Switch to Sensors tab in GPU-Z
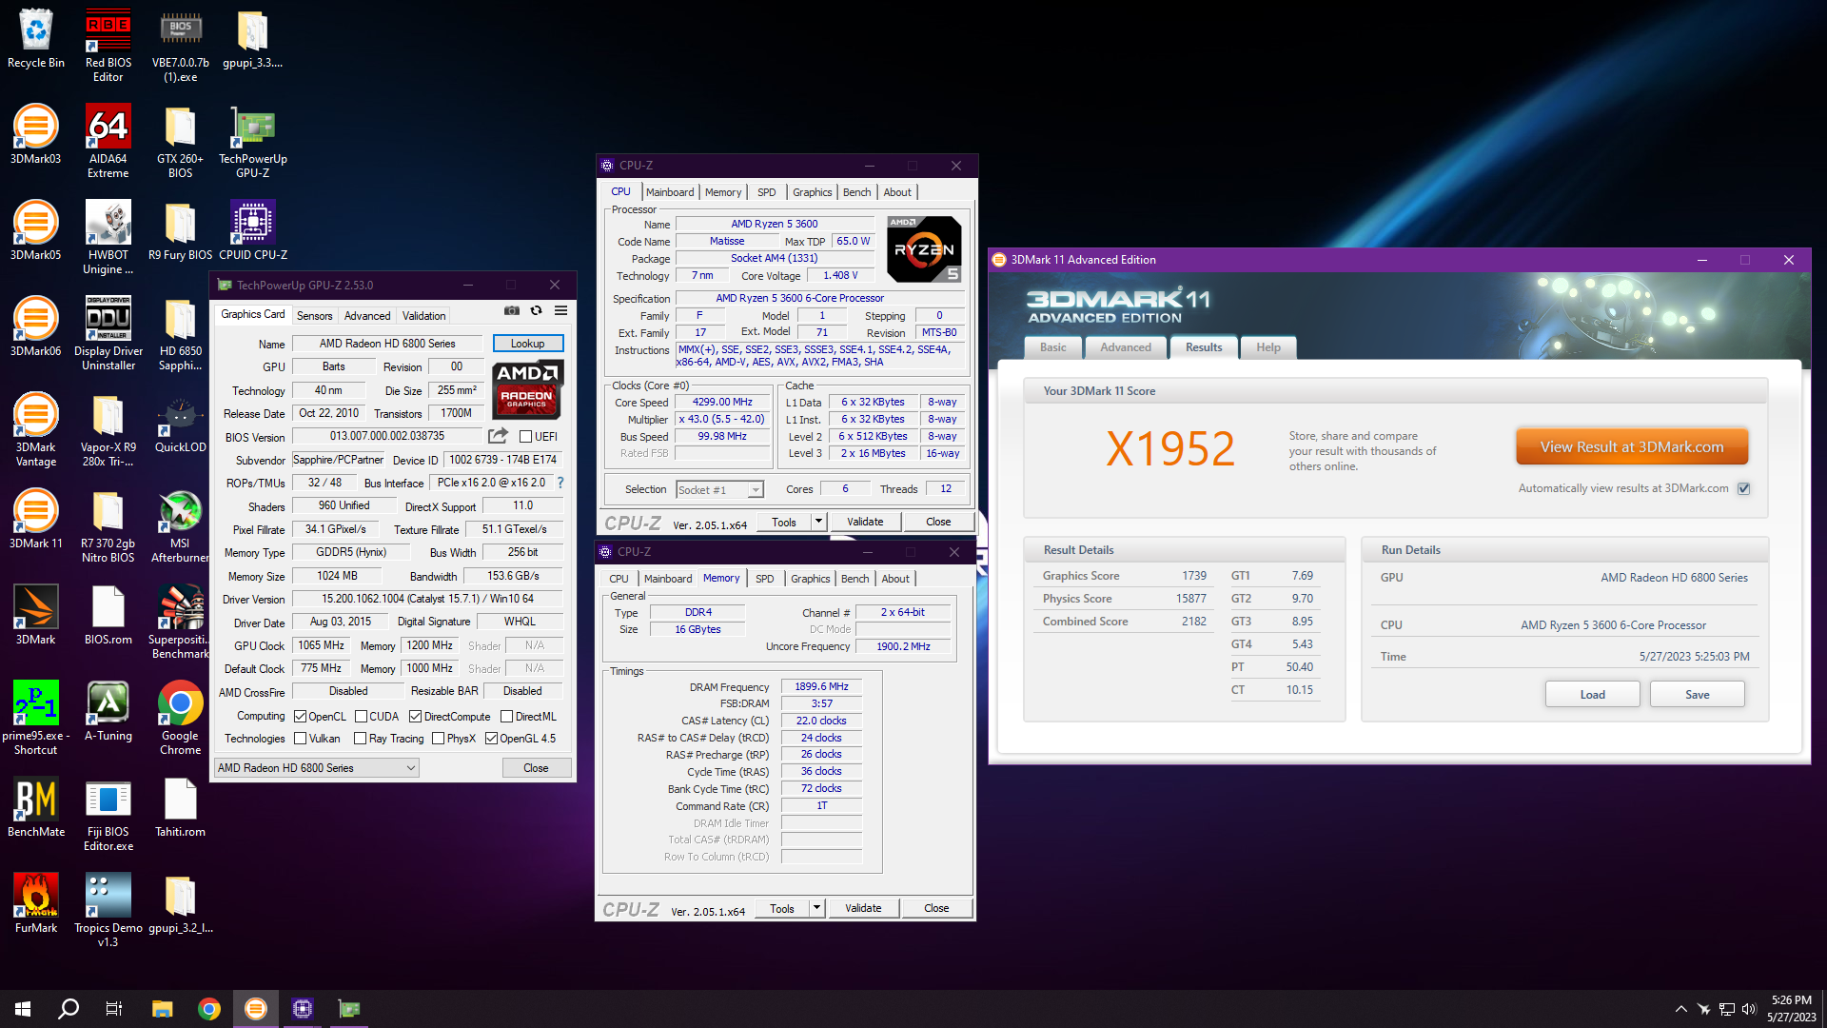Screen dimensions: 1827x1028 (314, 316)
